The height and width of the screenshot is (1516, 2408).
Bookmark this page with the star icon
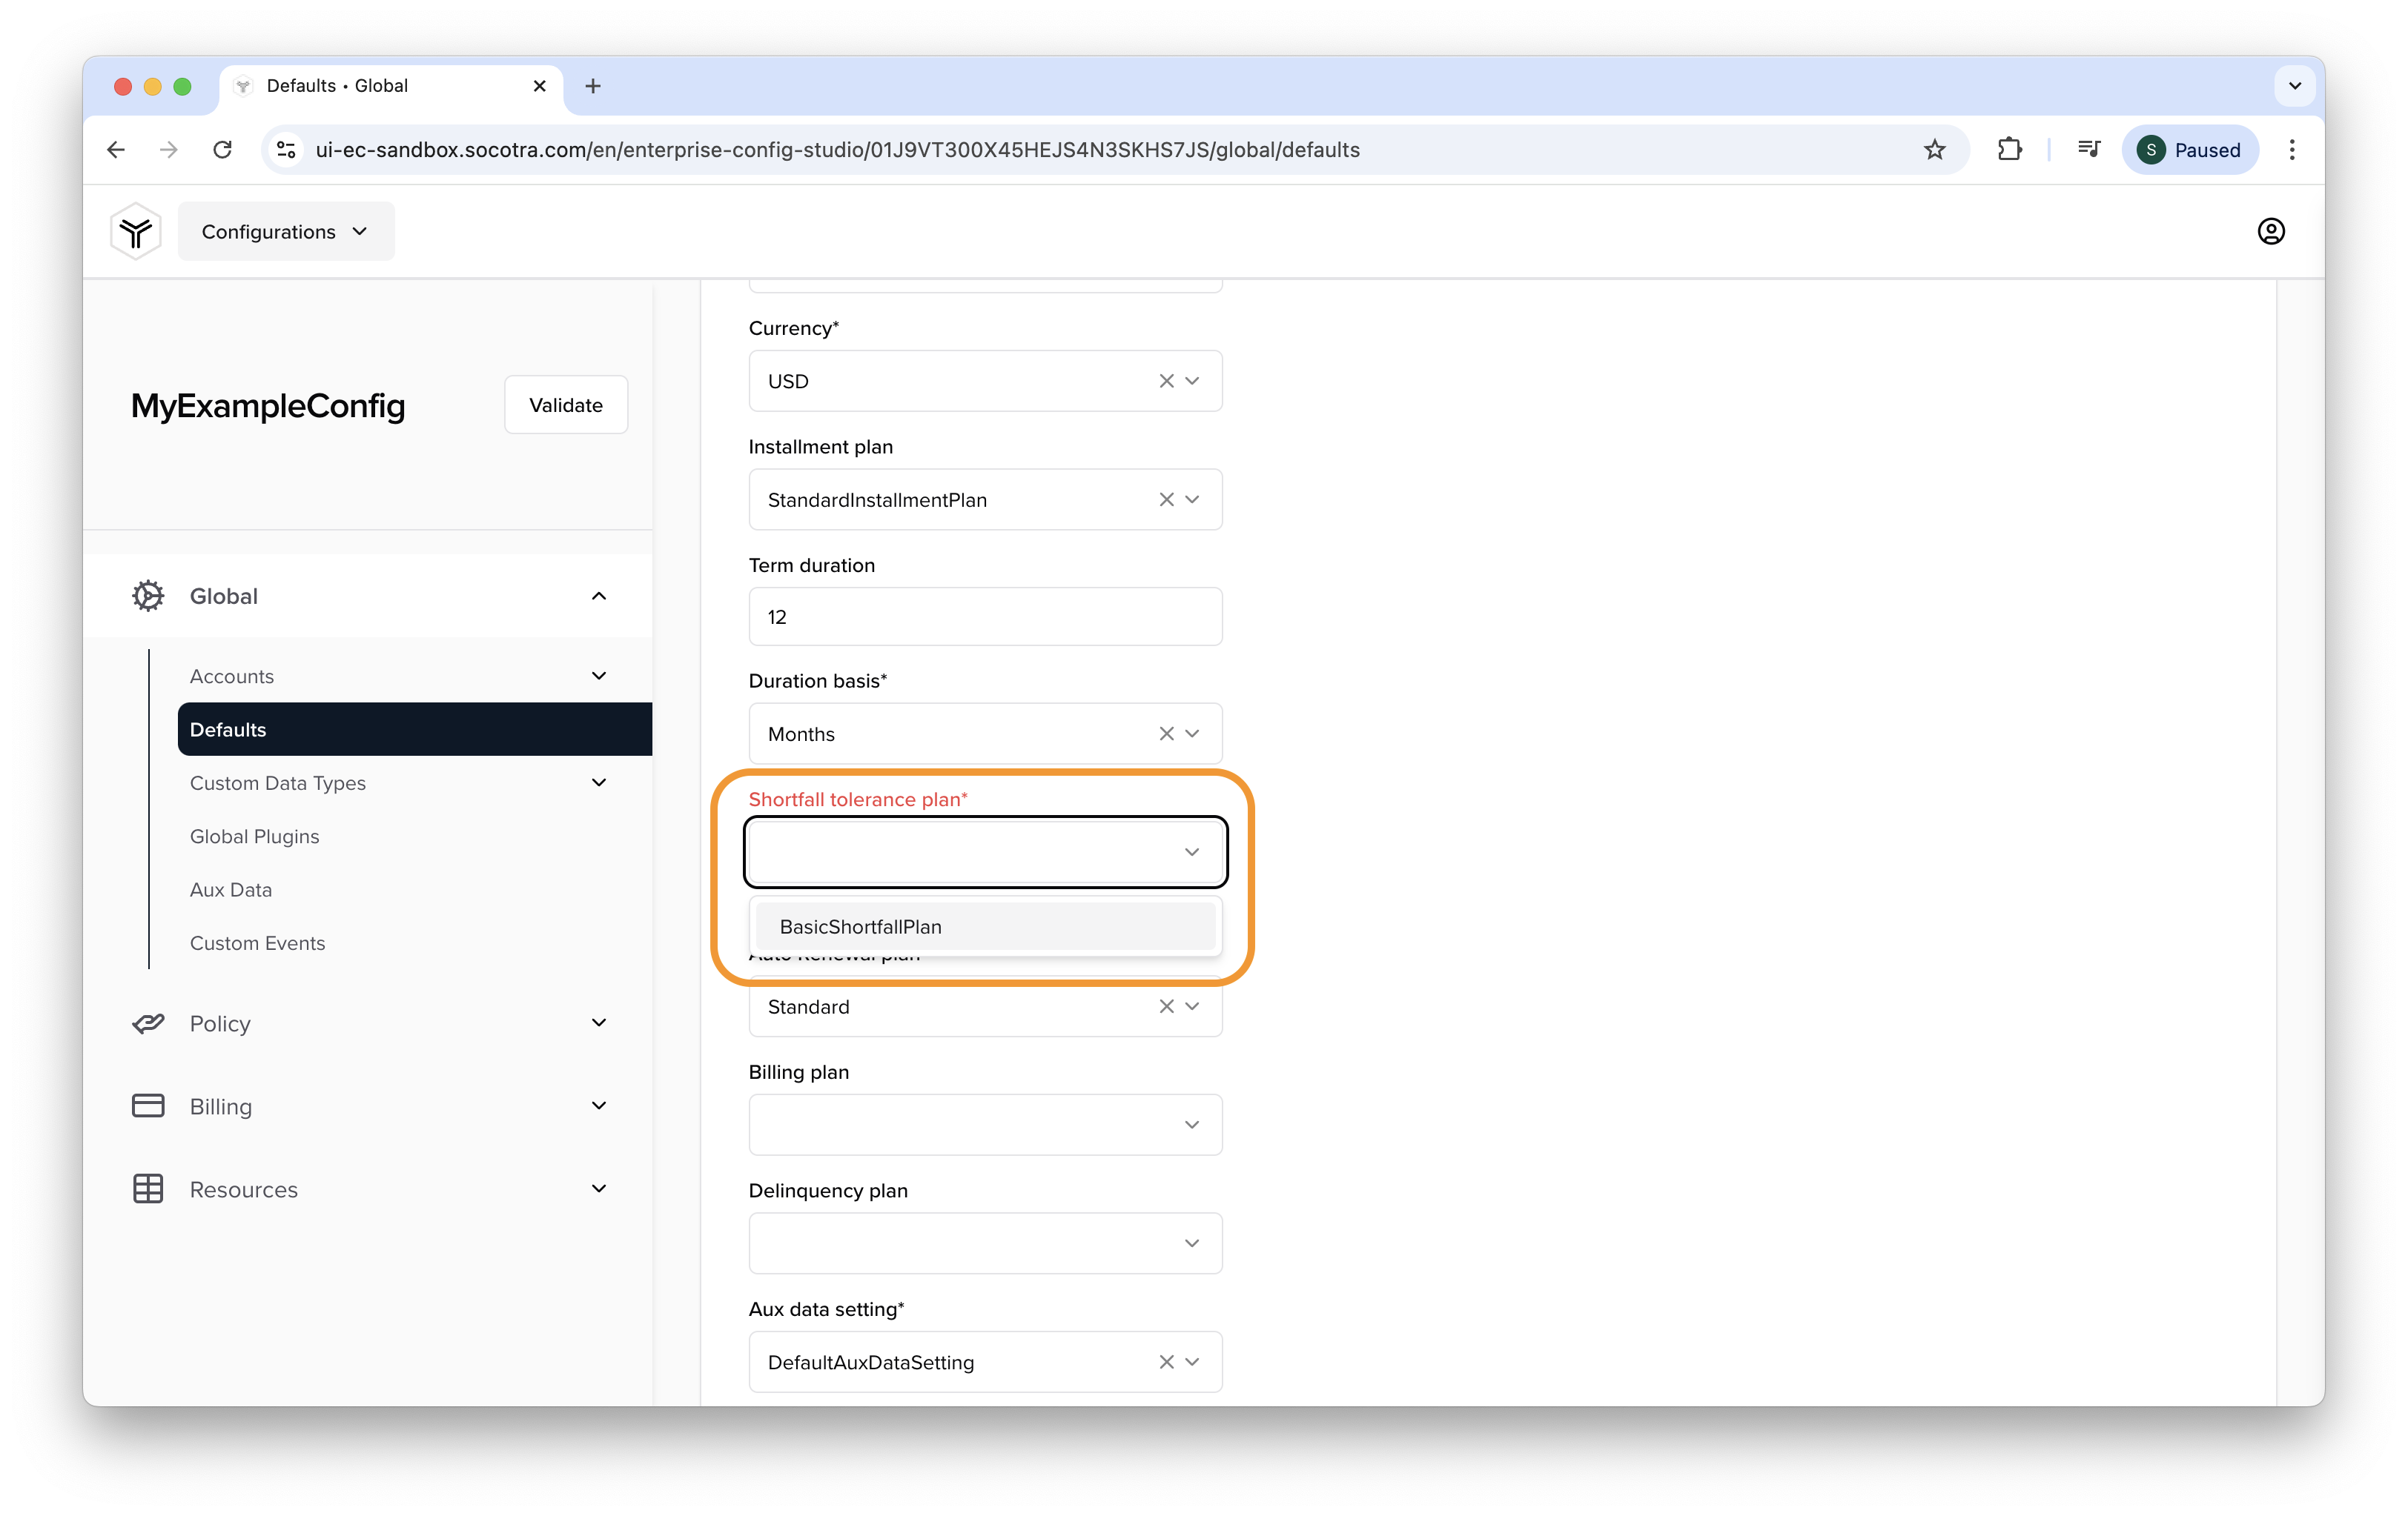pyautogui.click(x=1934, y=150)
